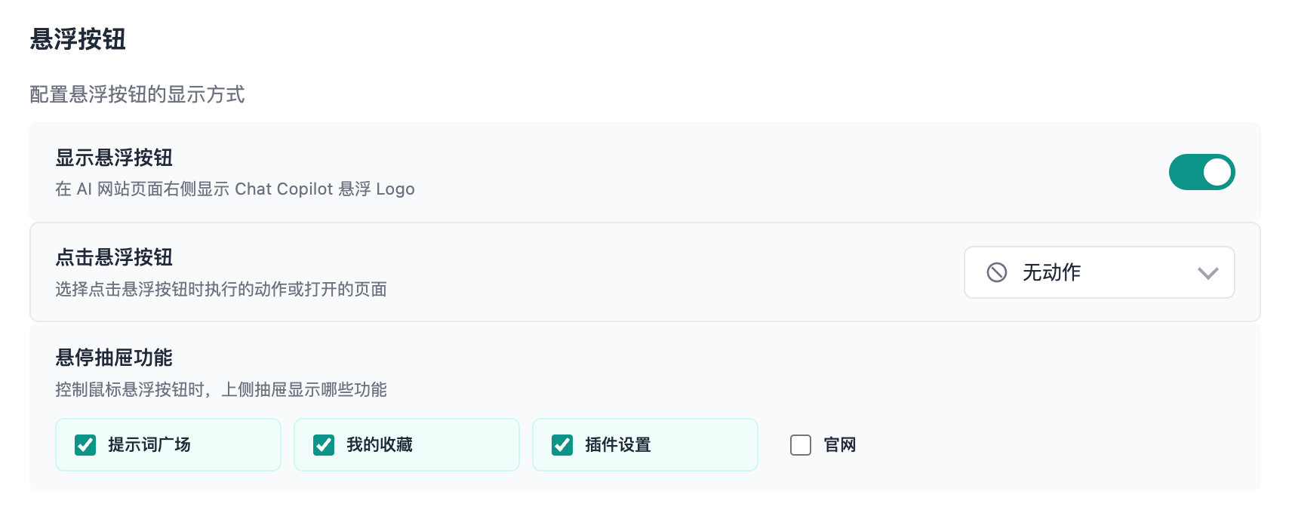
Task: Click the empty checkbox square beside 官网
Action: tap(800, 445)
